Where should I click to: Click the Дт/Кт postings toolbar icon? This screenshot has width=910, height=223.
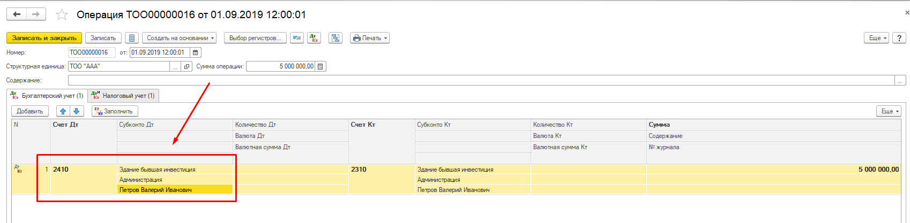point(314,38)
